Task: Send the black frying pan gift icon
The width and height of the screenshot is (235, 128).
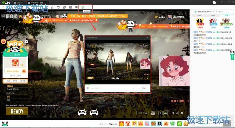Action: pyautogui.click(x=160, y=124)
